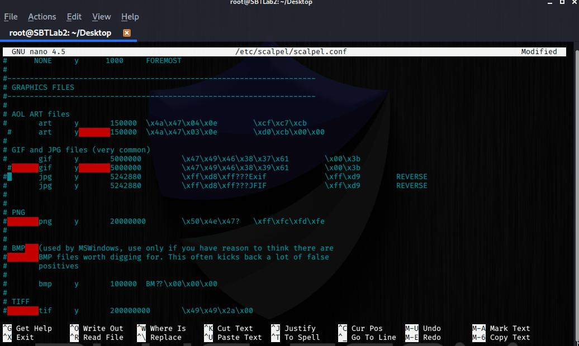Click the AOL ART files comment line

point(36,114)
